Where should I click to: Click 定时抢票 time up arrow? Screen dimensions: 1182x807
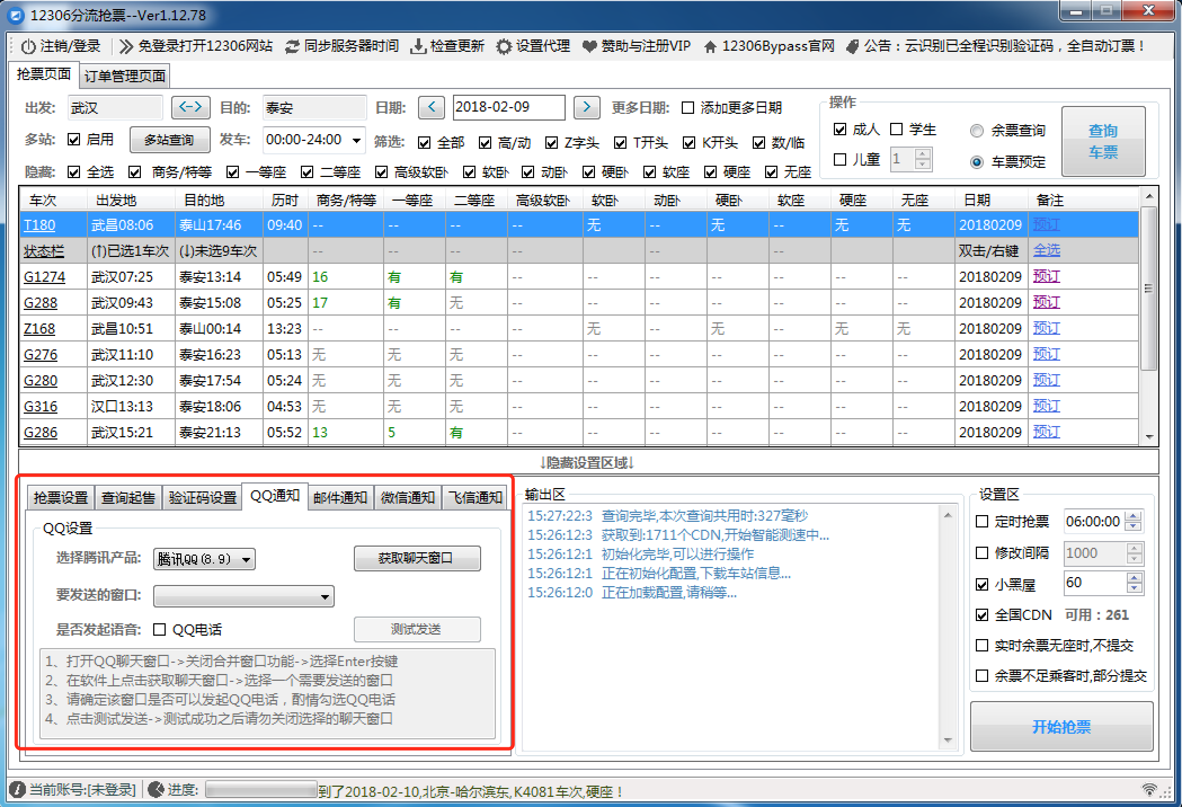1134,516
